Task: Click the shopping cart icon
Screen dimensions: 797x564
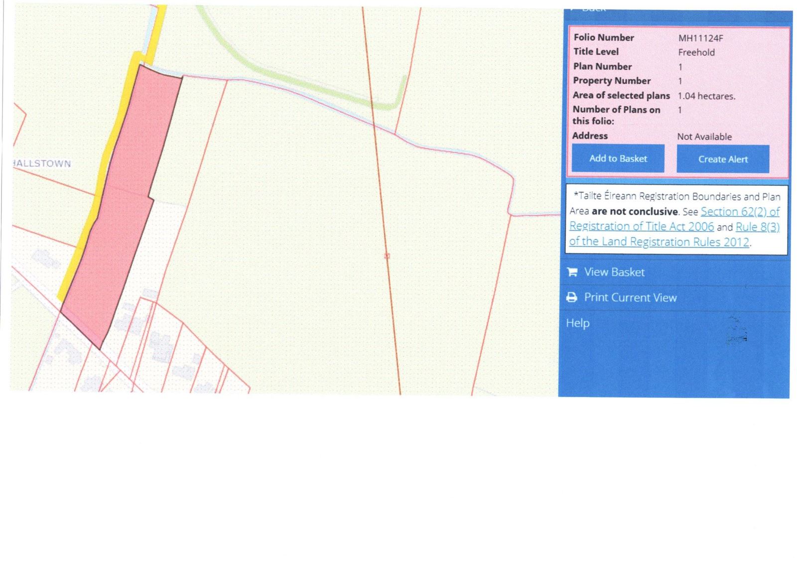Action: (572, 272)
